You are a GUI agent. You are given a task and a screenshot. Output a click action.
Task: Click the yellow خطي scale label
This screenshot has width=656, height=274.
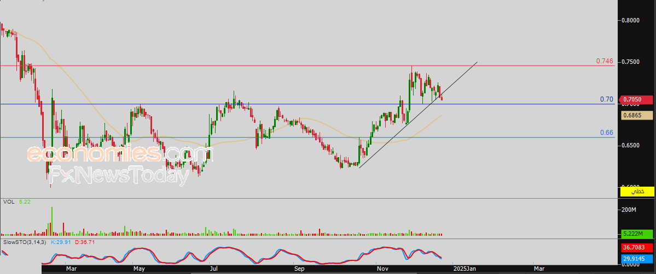pos(637,191)
